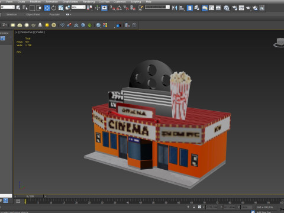Click the Edit Named Selection Sets icon
Viewport: 284px width, 213px height.
(x=141, y=8)
